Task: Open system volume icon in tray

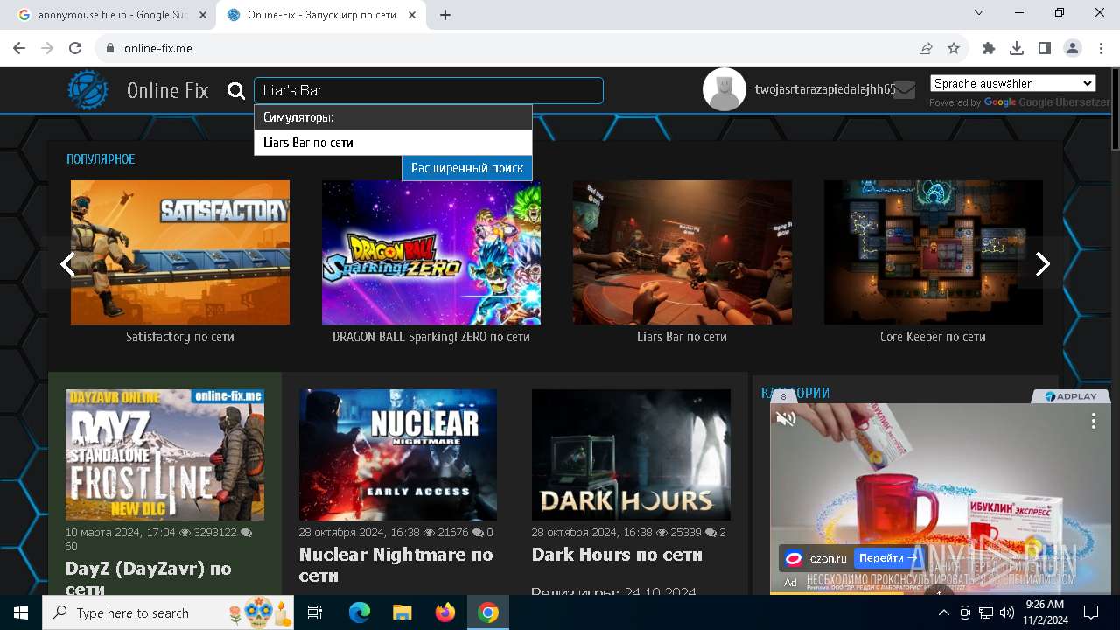Action: tap(1007, 612)
